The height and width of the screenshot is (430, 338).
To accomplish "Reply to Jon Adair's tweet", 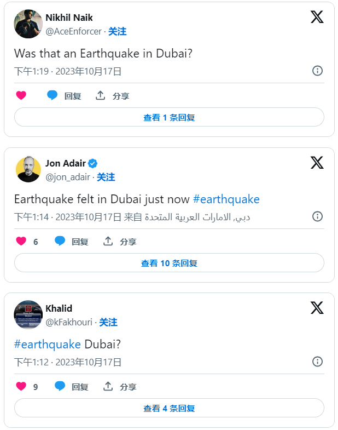I will (60, 242).
